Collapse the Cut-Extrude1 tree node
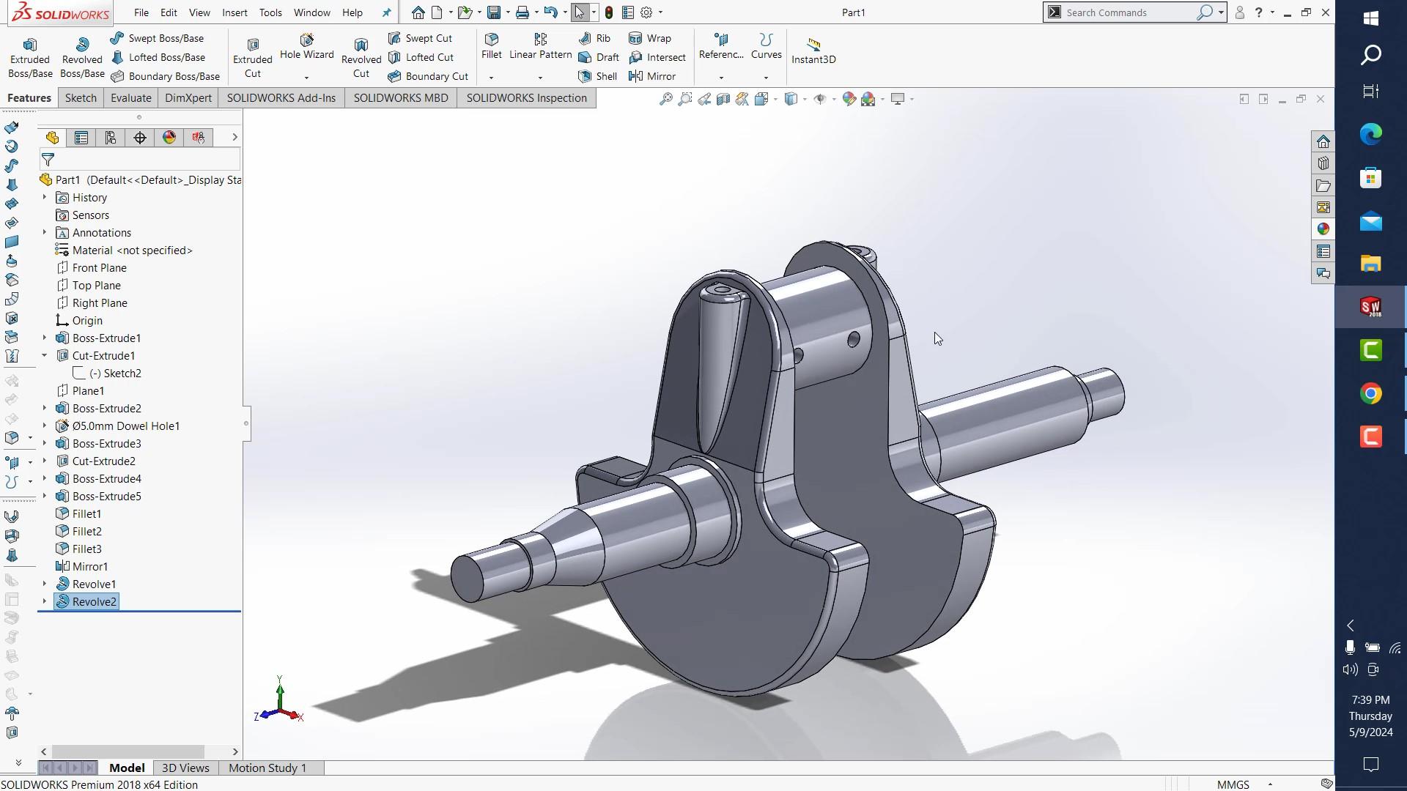 click(44, 356)
